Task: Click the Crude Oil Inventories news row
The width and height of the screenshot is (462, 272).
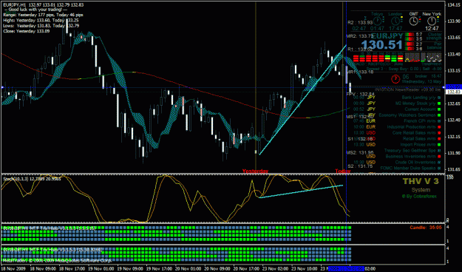Action: click(x=397, y=163)
